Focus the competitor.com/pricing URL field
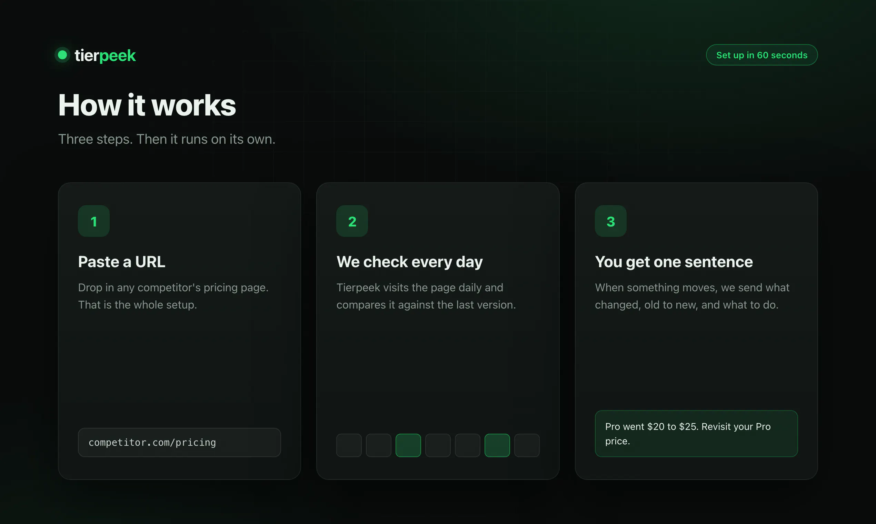This screenshot has width=876, height=524. click(x=179, y=442)
